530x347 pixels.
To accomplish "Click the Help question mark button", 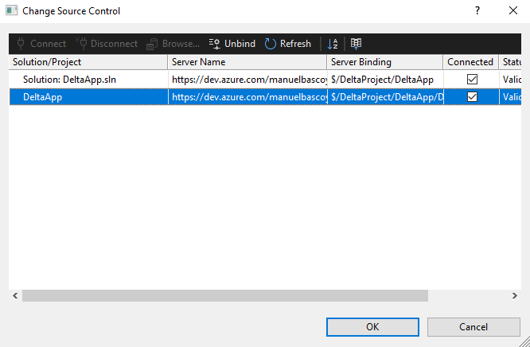I will click(x=477, y=11).
